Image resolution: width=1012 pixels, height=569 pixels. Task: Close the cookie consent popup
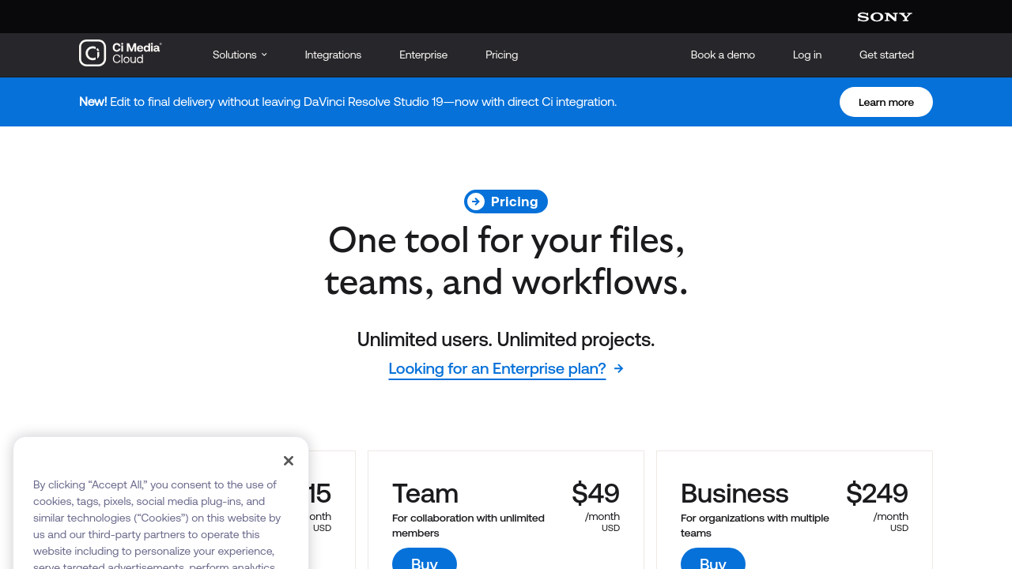289,461
